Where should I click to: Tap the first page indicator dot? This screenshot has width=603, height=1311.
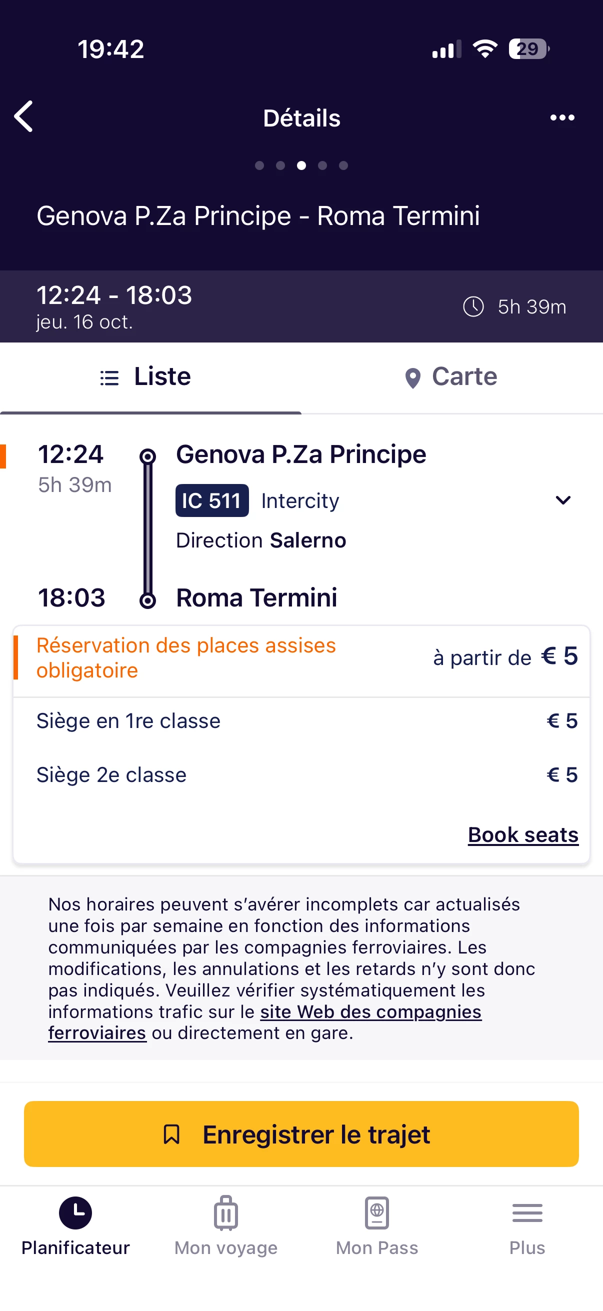pyautogui.click(x=259, y=165)
